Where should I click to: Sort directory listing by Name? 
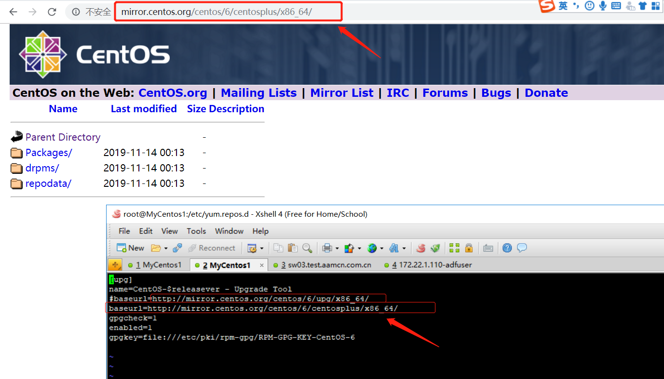pos(63,109)
